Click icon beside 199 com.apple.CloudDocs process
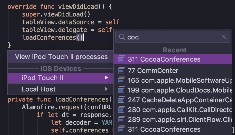235x135 pixels. click(x=121, y=90)
